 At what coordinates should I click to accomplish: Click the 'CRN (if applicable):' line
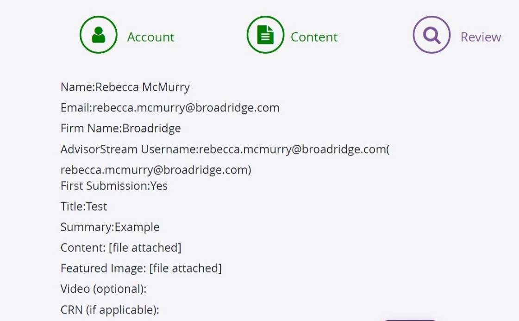110,310
